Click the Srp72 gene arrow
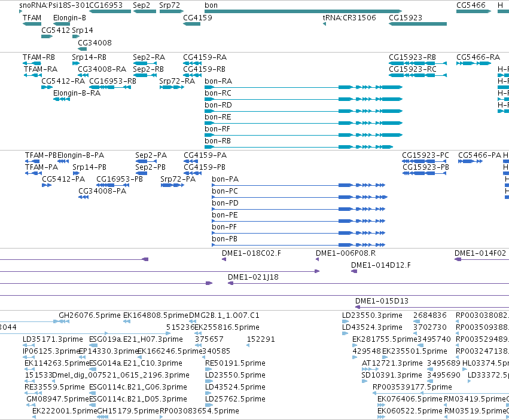Screen dimensions: 509x420 pos(172,11)
